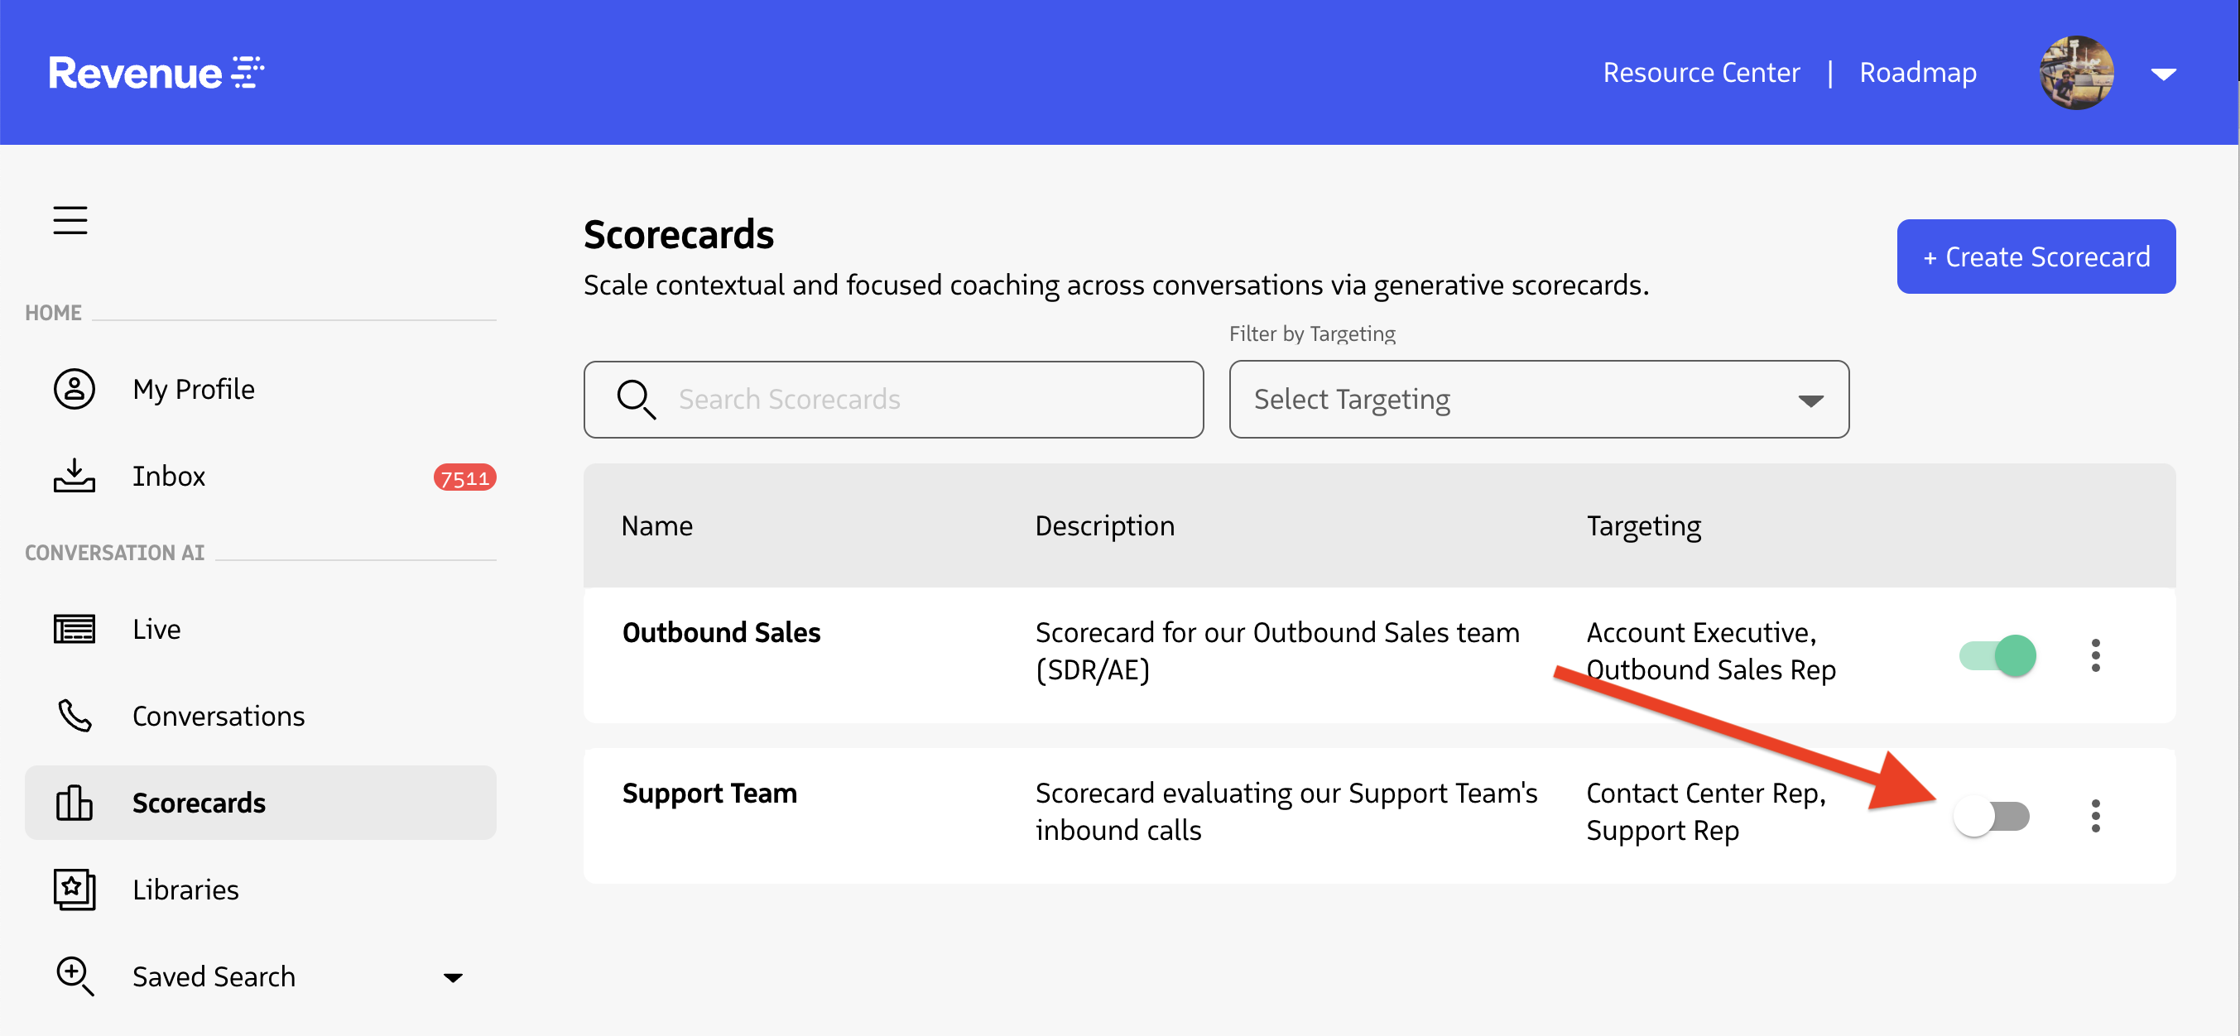The height and width of the screenshot is (1036, 2240).
Task: Expand the Saved Search submenu arrow
Action: pos(452,977)
